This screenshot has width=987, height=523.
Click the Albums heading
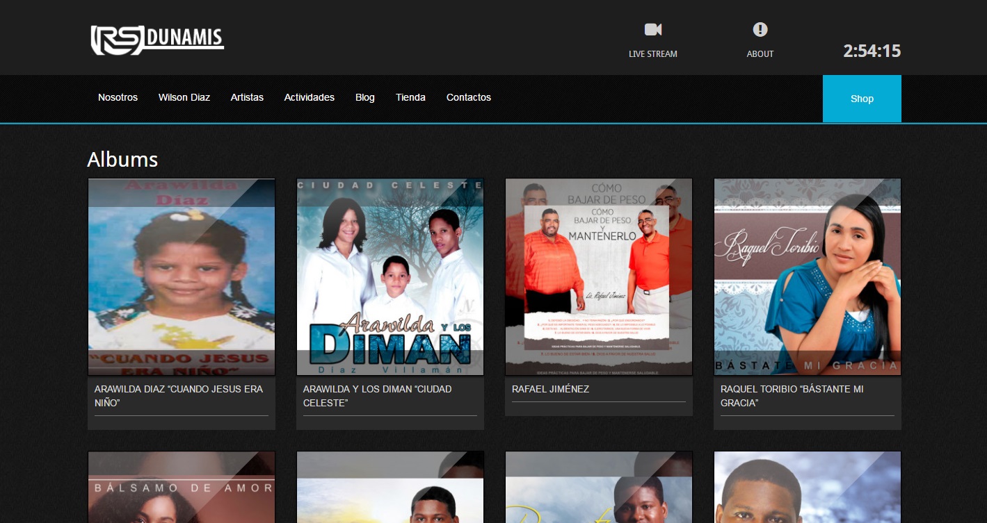pyautogui.click(x=122, y=160)
